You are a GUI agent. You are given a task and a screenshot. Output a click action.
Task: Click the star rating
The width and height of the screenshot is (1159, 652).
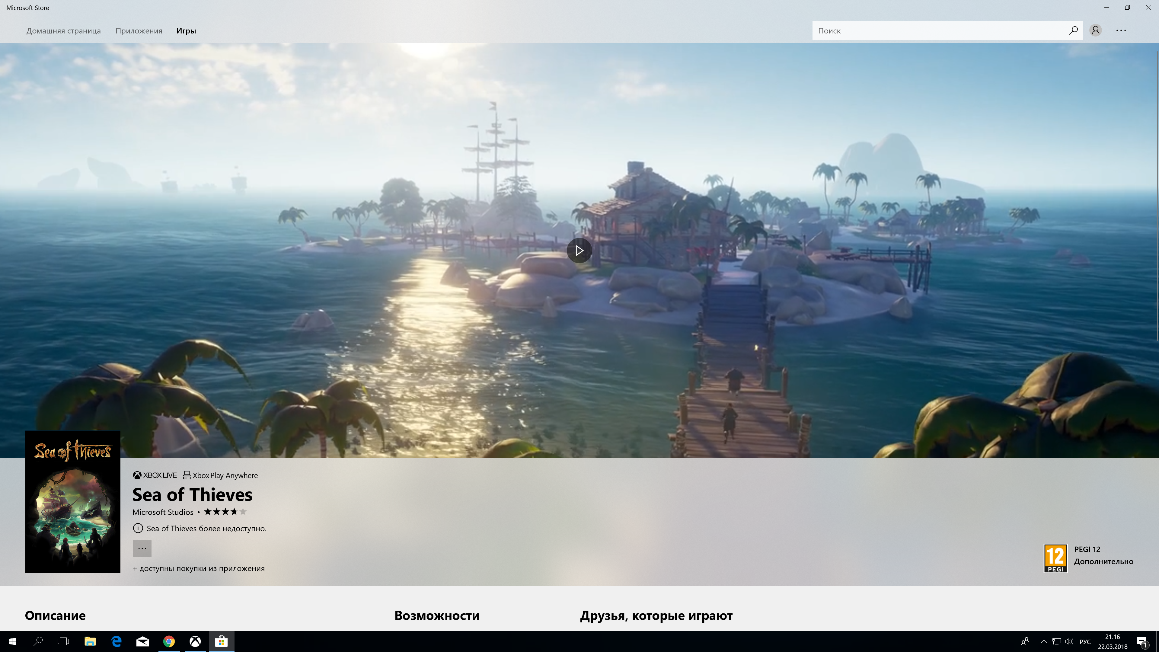[x=225, y=512]
